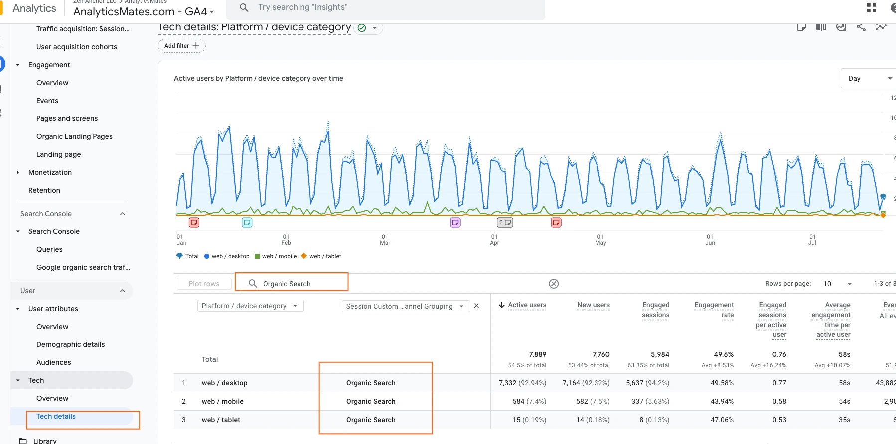Collapse the Tech section arrow

18,380
